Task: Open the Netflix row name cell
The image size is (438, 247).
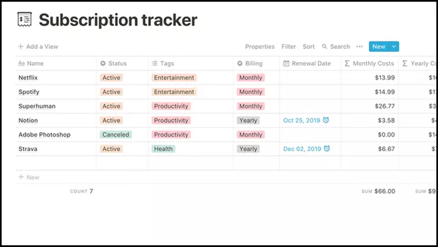Action: coord(56,78)
